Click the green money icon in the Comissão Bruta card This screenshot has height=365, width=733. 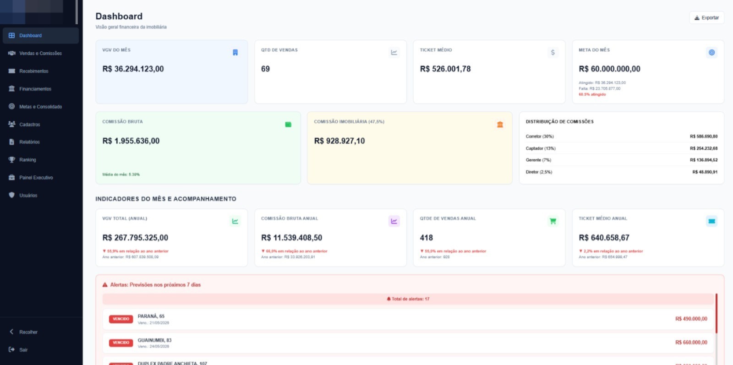288,125
